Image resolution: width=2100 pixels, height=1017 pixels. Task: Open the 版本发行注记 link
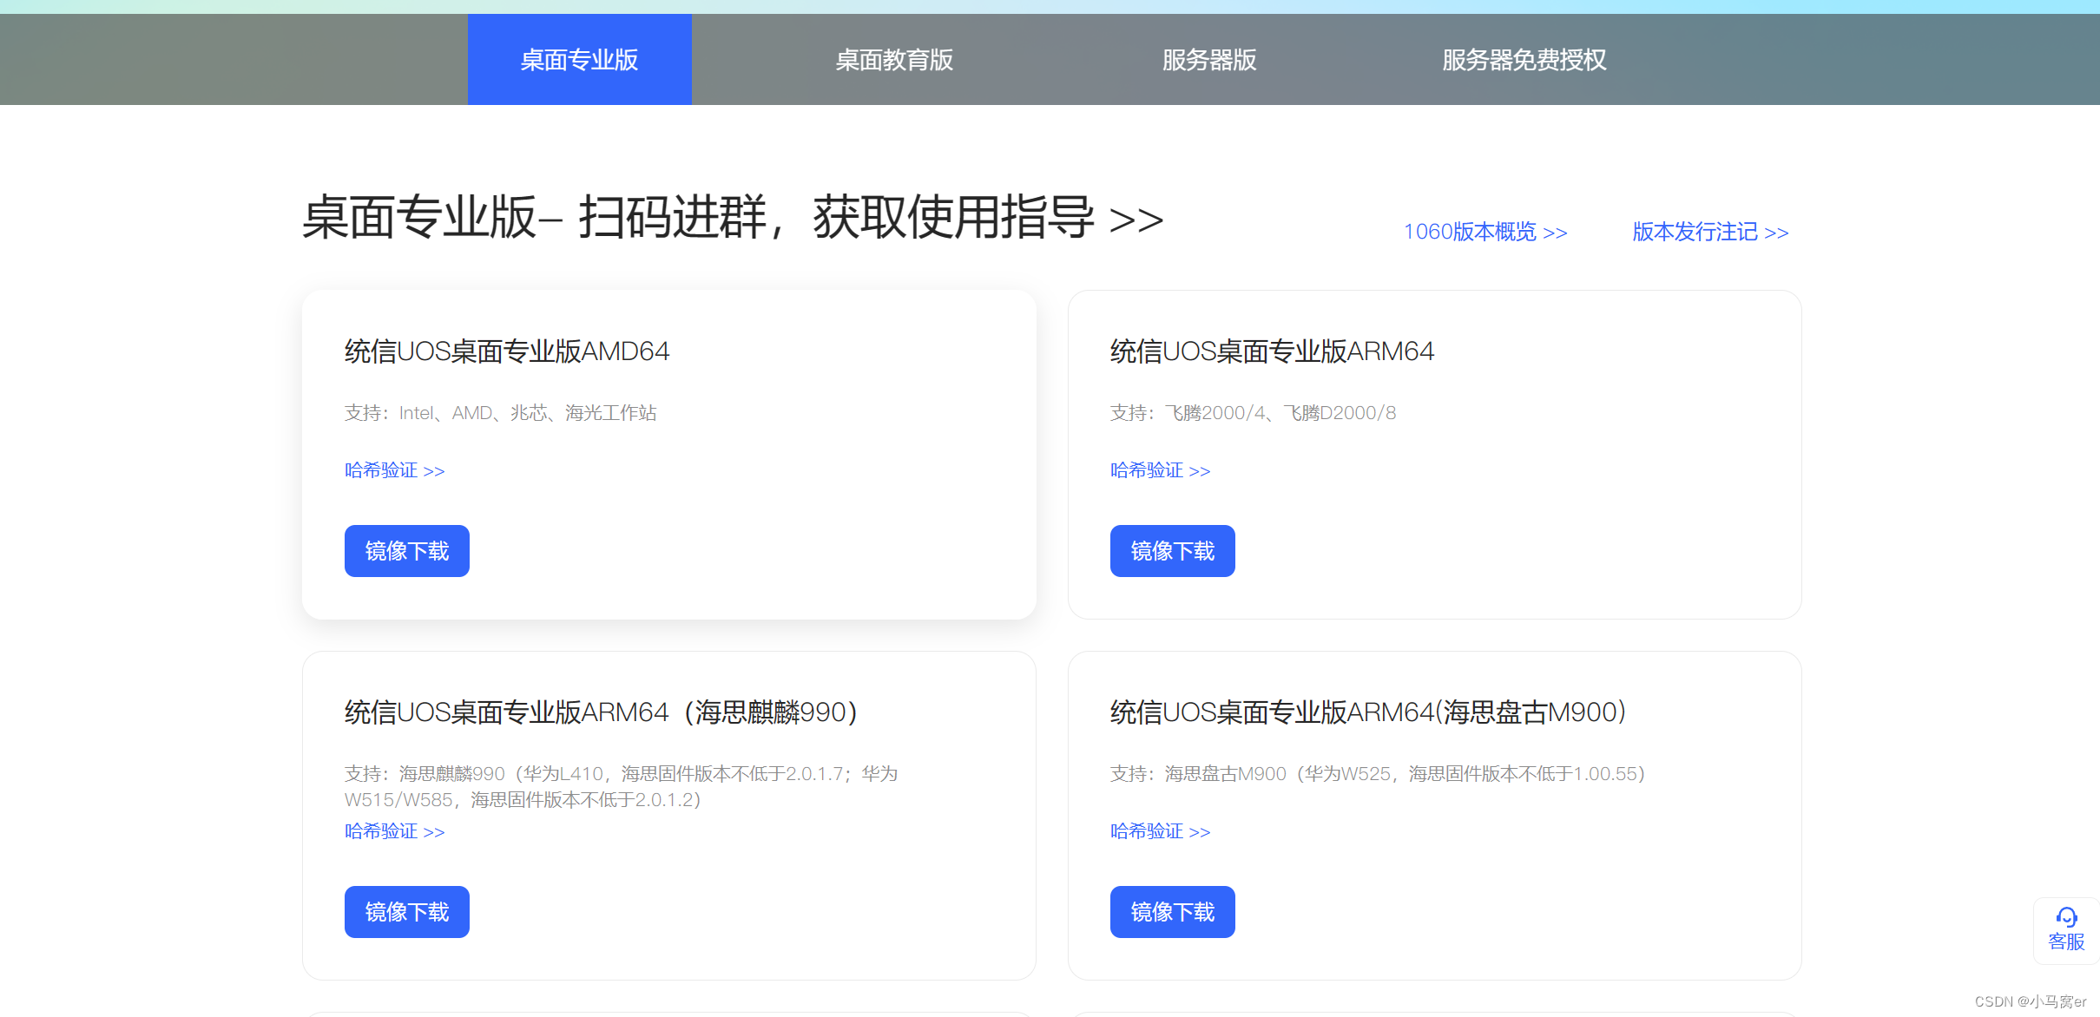coord(1709,233)
